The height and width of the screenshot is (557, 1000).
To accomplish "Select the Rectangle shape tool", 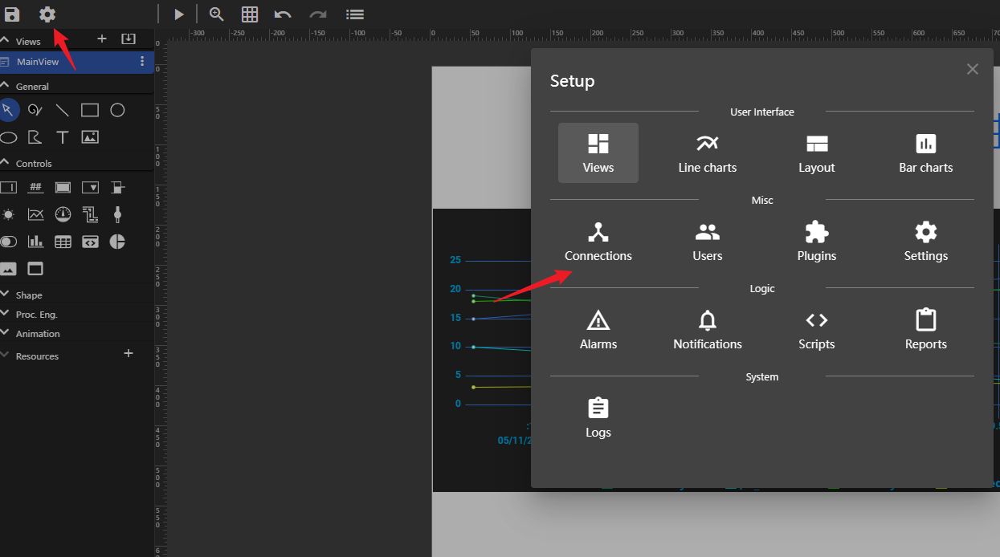I will click(x=90, y=110).
